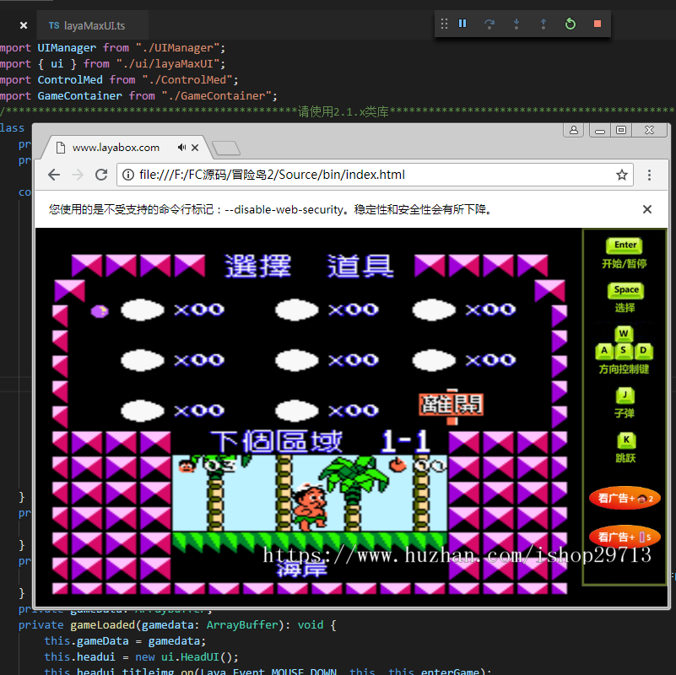Click the Step Into debug icon

coord(516,24)
